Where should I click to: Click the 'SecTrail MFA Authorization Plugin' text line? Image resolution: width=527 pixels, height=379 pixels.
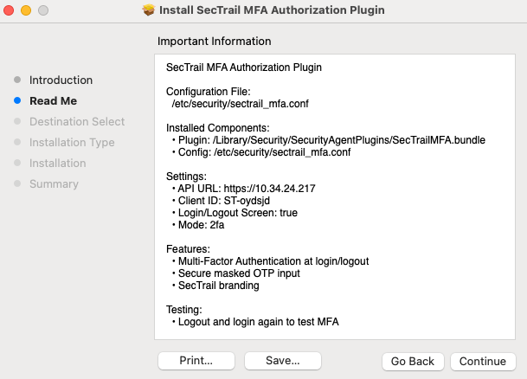[x=244, y=67]
